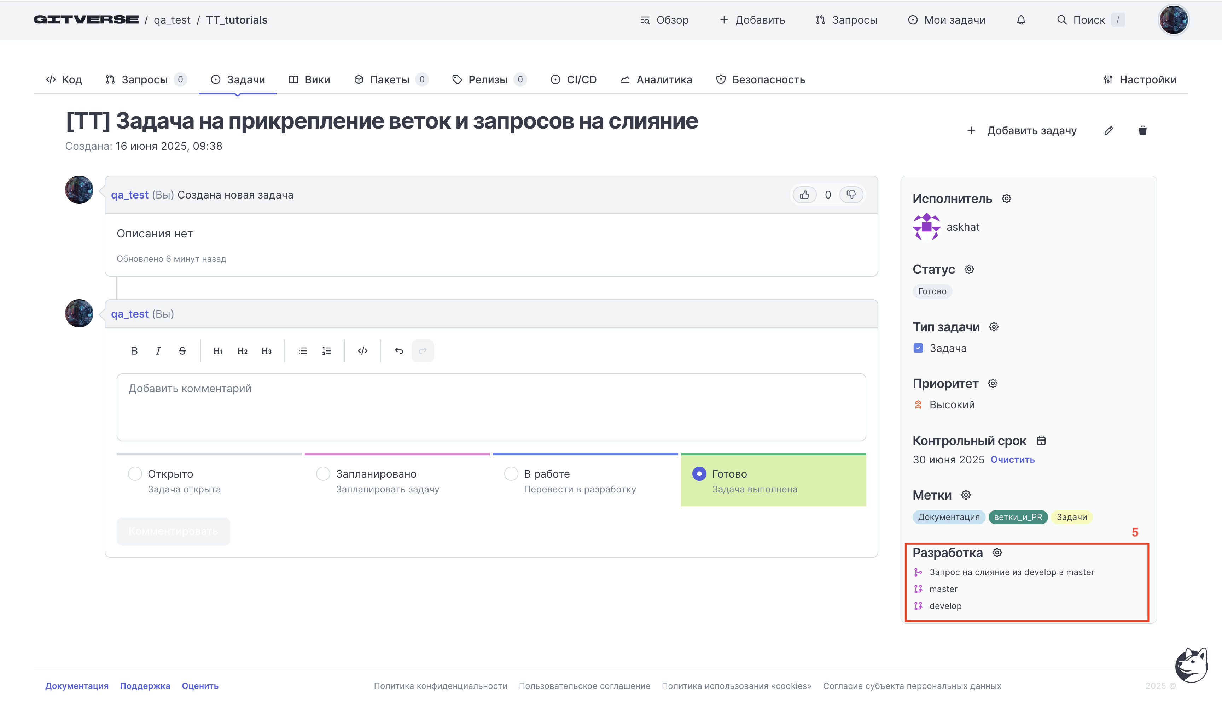Insert H1 heading in comment
The image size is (1222, 703).
pyautogui.click(x=218, y=351)
